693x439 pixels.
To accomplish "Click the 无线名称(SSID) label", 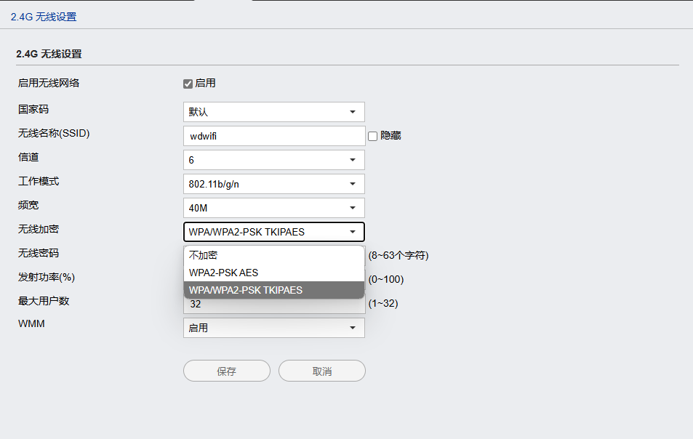I will (54, 134).
